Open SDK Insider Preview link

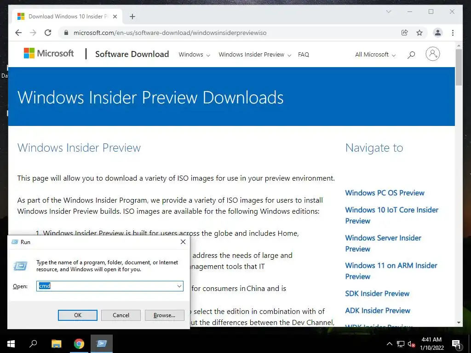pyautogui.click(x=377, y=294)
